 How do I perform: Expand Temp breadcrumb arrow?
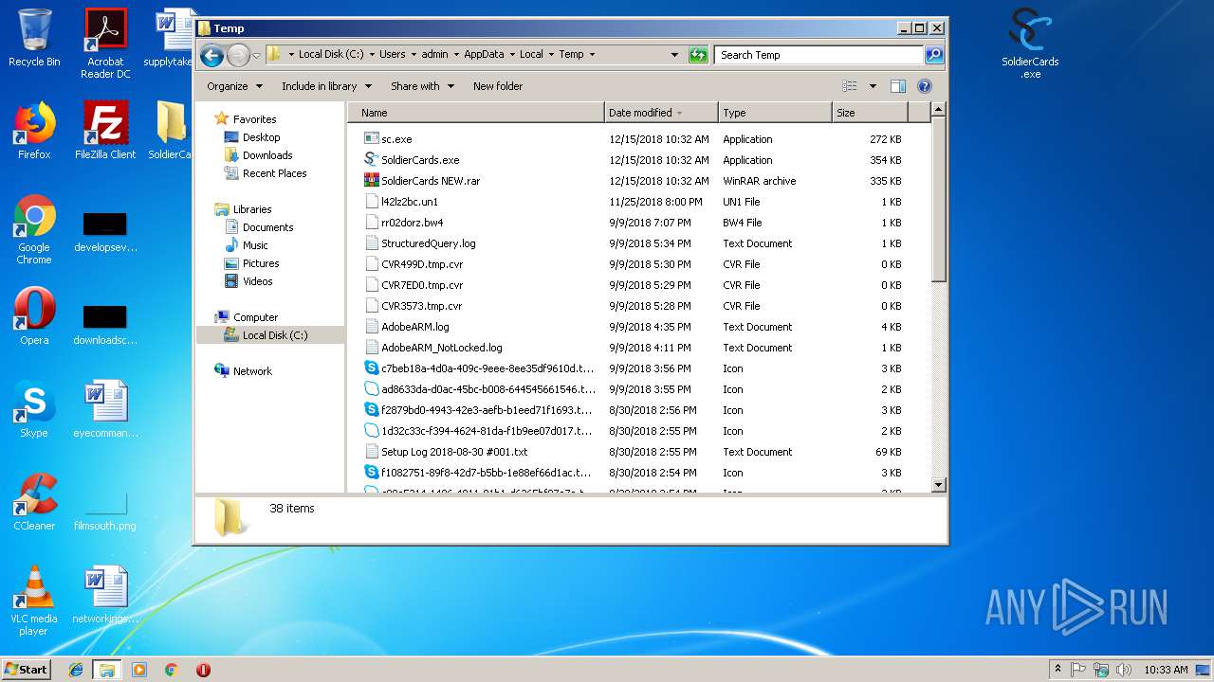(592, 55)
